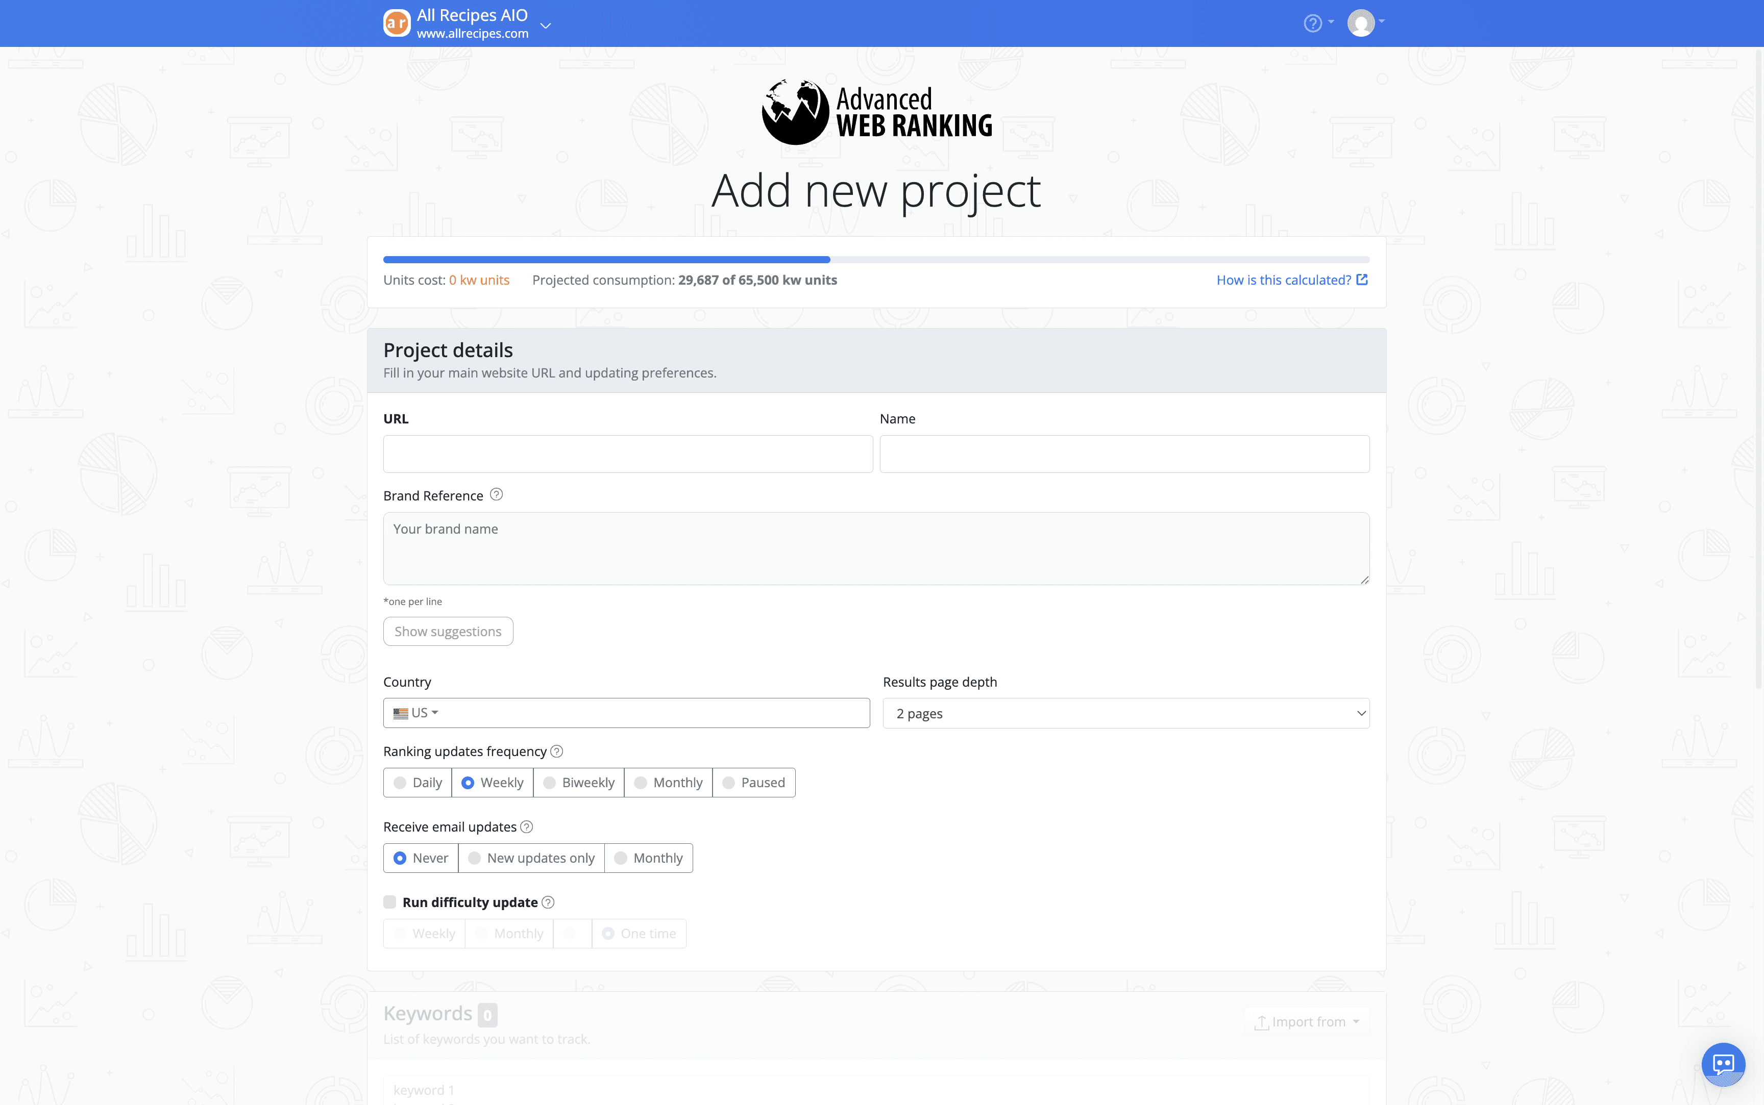Show Receive email updates help icon
This screenshot has width=1764, height=1105.
(526, 826)
